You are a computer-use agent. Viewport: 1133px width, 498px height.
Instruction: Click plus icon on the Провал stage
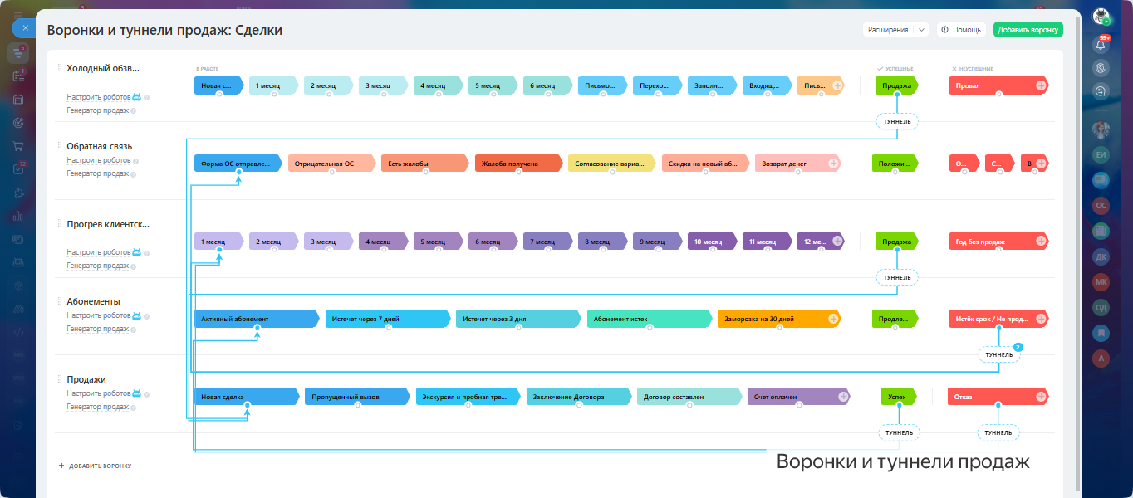tap(1040, 85)
